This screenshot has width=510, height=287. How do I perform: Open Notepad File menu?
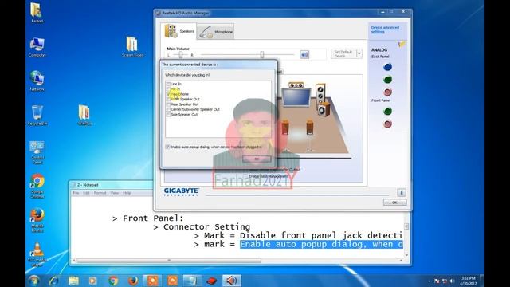pyautogui.click(x=76, y=193)
